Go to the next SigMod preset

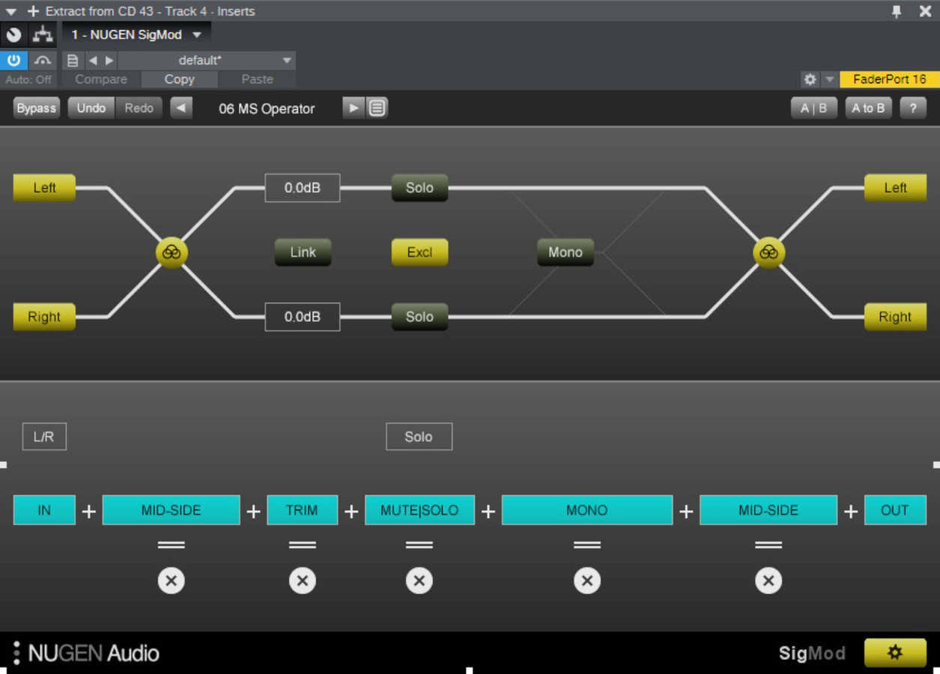click(x=354, y=108)
